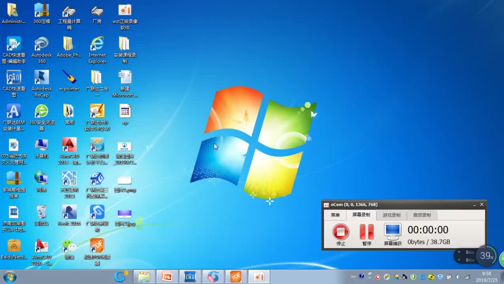
Task: Click the oCam screen capture icon
Action: click(x=393, y=232)
